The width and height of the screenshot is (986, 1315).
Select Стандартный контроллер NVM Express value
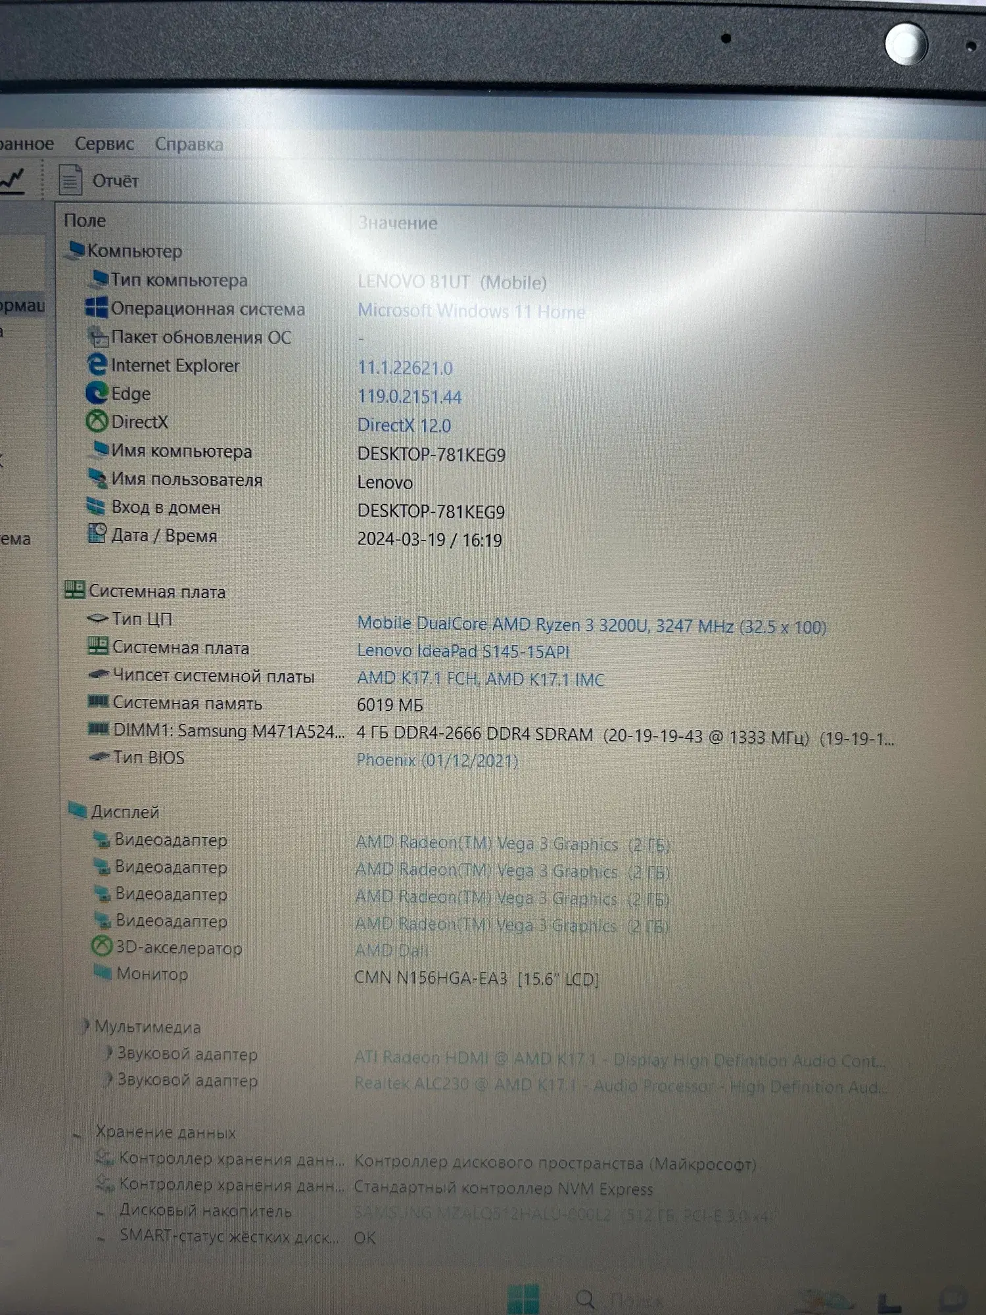pyautogui.click(x=504, y=1189)
